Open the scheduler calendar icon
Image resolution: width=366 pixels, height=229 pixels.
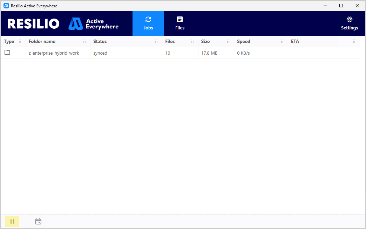point(38,221)
